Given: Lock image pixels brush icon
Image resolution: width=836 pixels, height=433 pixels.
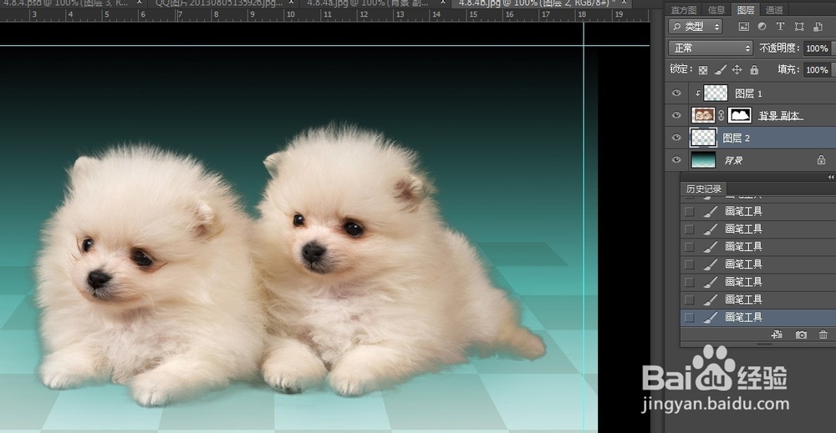Looking at the screenshot, I should click(x=720, y=70).
